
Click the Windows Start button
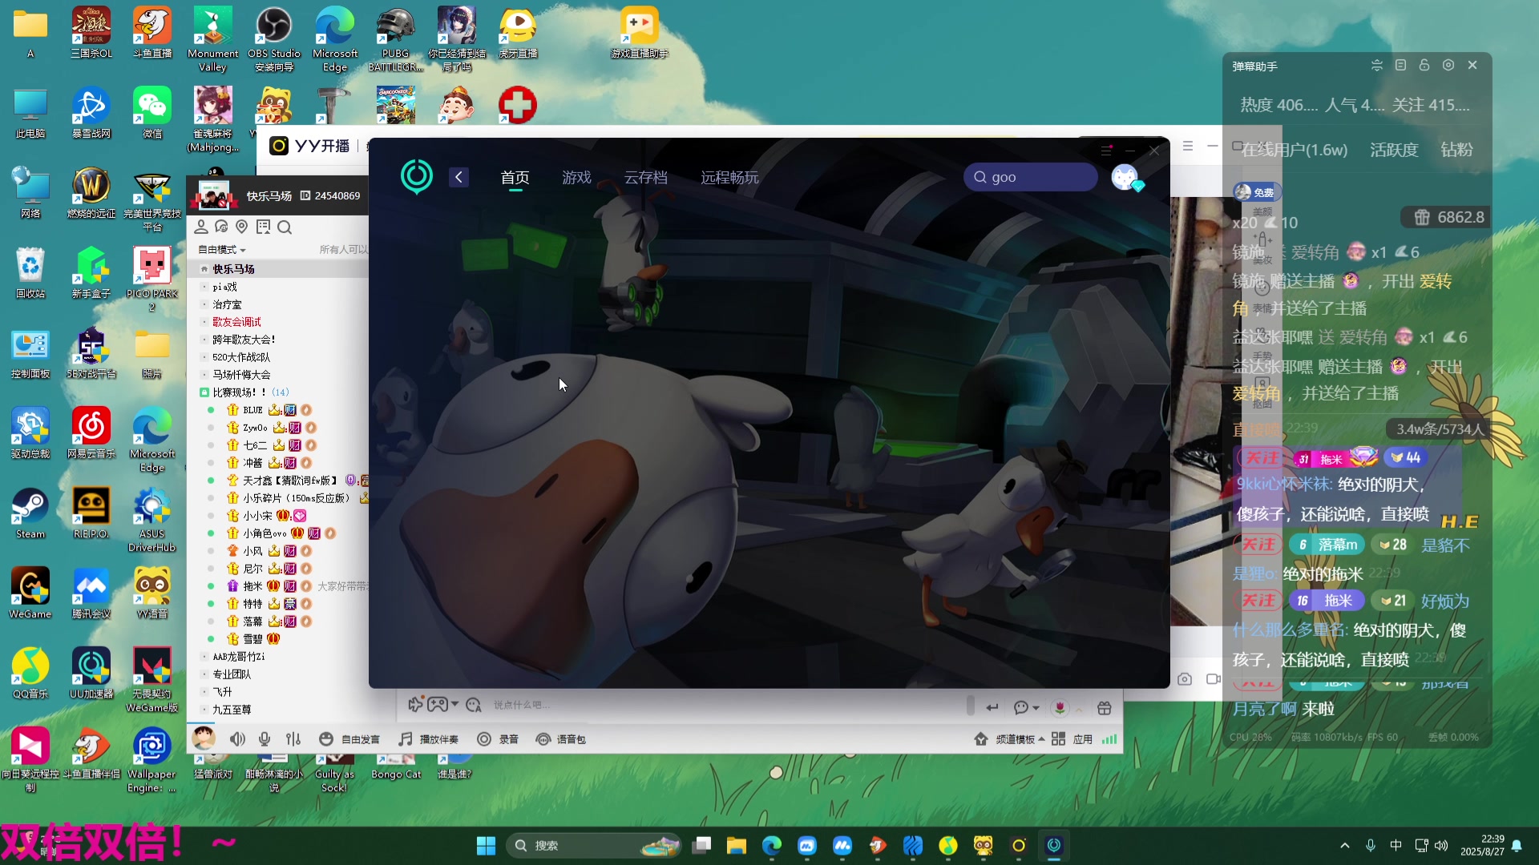[486, 846]
